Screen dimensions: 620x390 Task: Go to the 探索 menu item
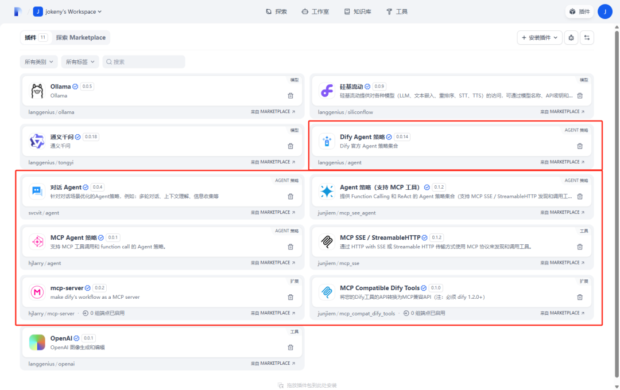276,11
